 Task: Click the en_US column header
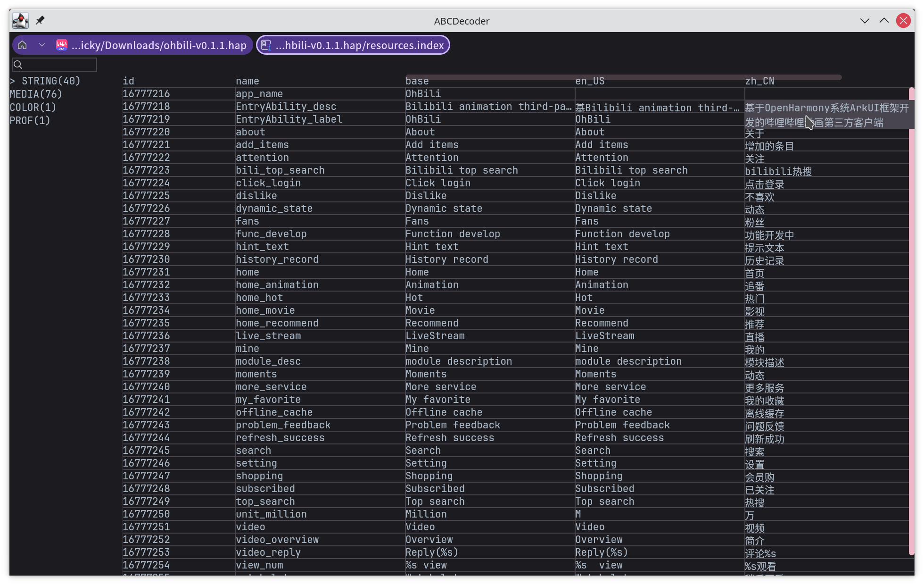click(590, 81)
